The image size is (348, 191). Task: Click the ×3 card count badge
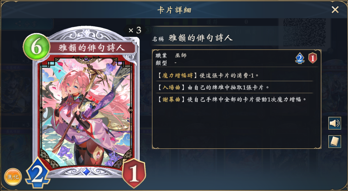tap(135, 30)
